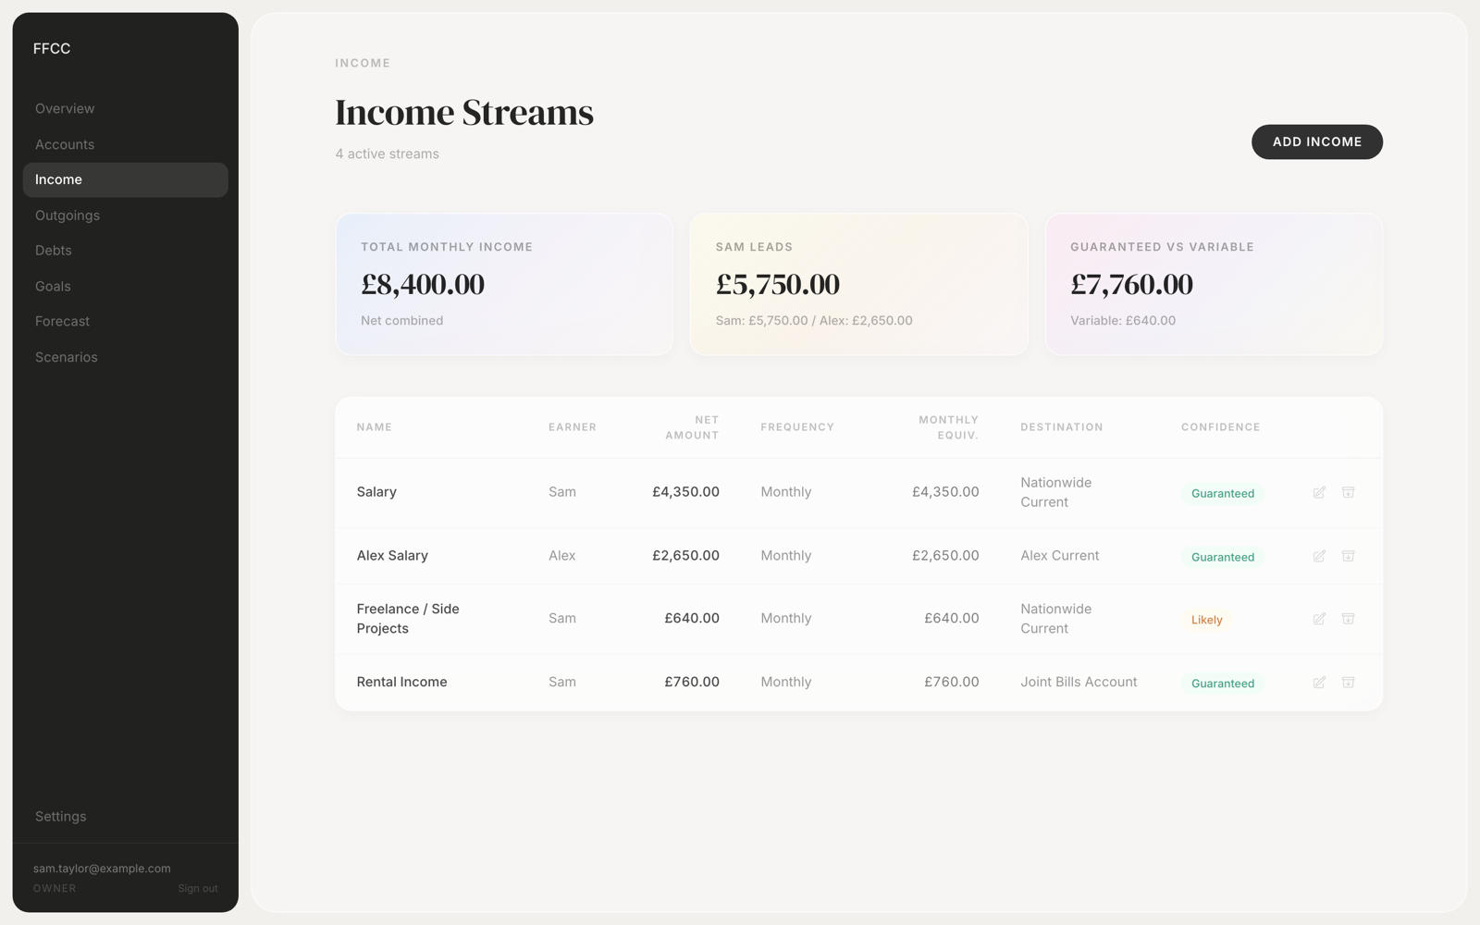The width and height of the screenshot is (1480, 925).
Task: Click the Likely confidence badge
Action: [x=1206, y=620]
